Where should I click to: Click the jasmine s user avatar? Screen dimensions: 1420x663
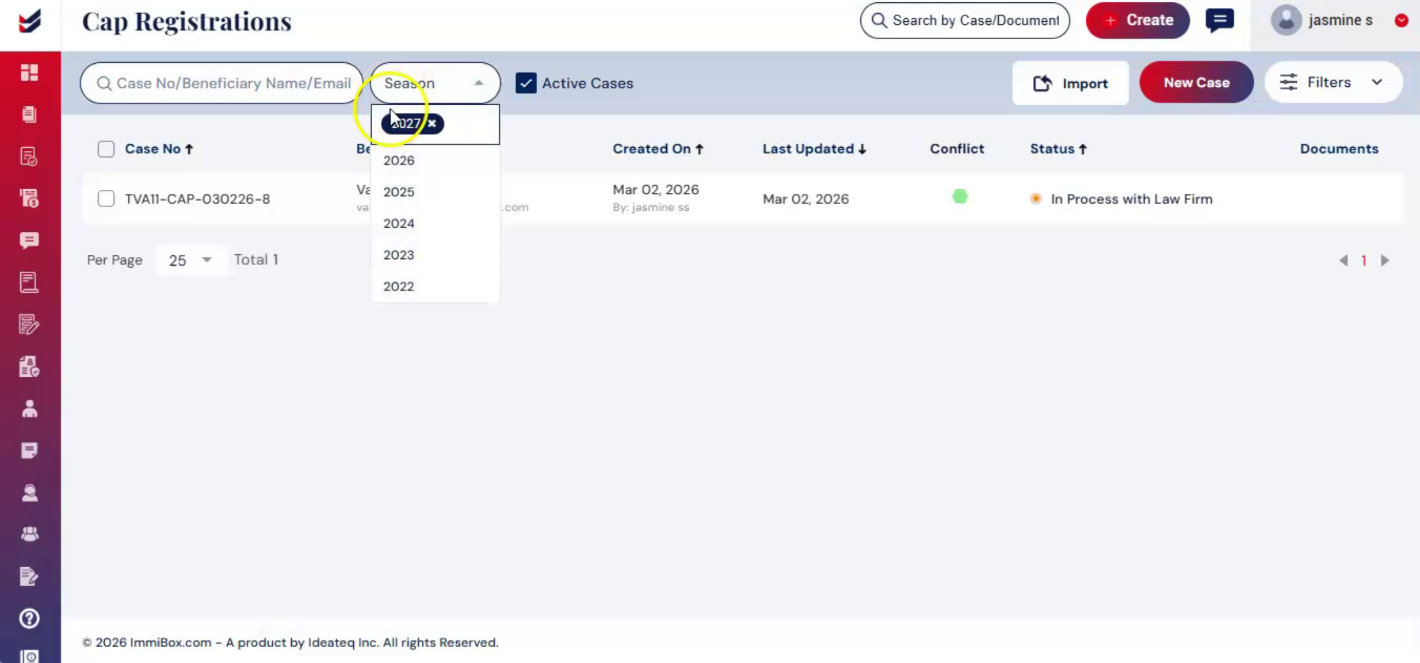tap(1286, 20)
